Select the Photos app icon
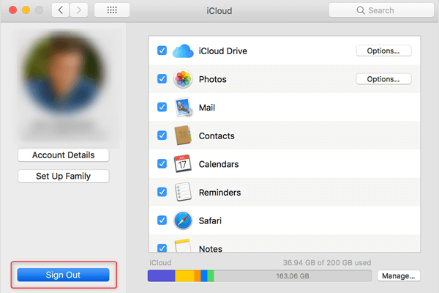The width and height of the screenshot is (439, 293). (x=183, y=79)
